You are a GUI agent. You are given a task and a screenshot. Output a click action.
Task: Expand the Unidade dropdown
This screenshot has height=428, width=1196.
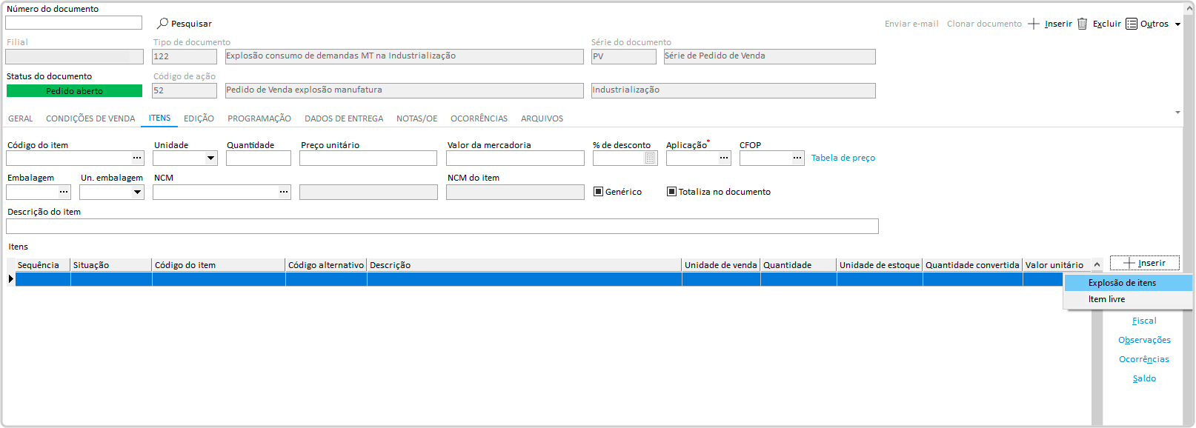[210, 158]
